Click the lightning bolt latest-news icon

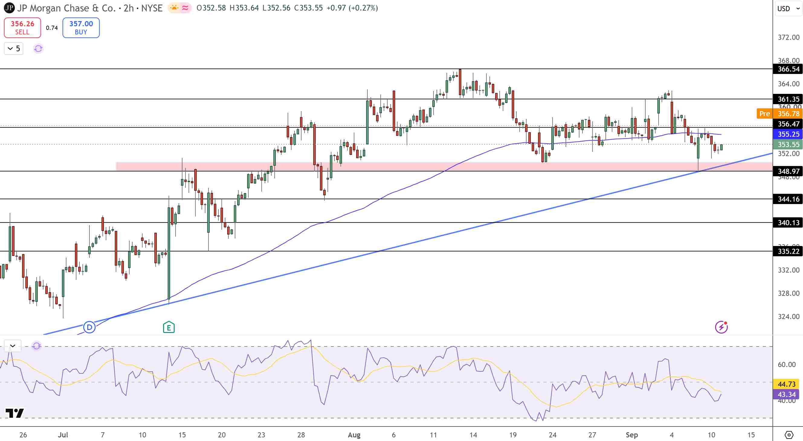click(x=721, y=327)
